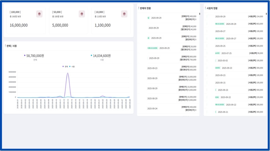The width and height of the screenshot is (270, 151).
Task: Click the gift icon on the 50,000 voucher card
Action: pos(82,14)
